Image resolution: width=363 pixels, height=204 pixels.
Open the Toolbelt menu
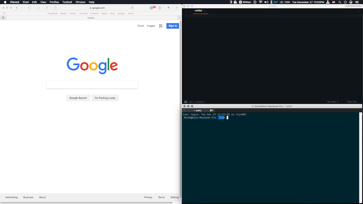click(67, 2)
